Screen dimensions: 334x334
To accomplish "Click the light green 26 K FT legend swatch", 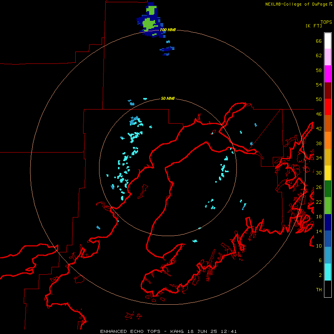I will (x=328, y=206).
